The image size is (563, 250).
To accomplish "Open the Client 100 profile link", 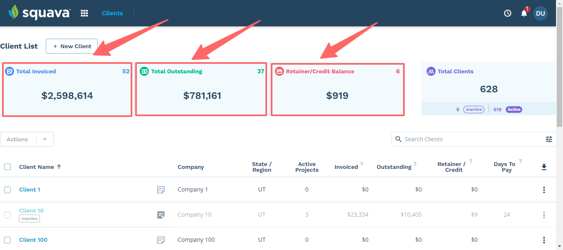I will click(33, 240).
